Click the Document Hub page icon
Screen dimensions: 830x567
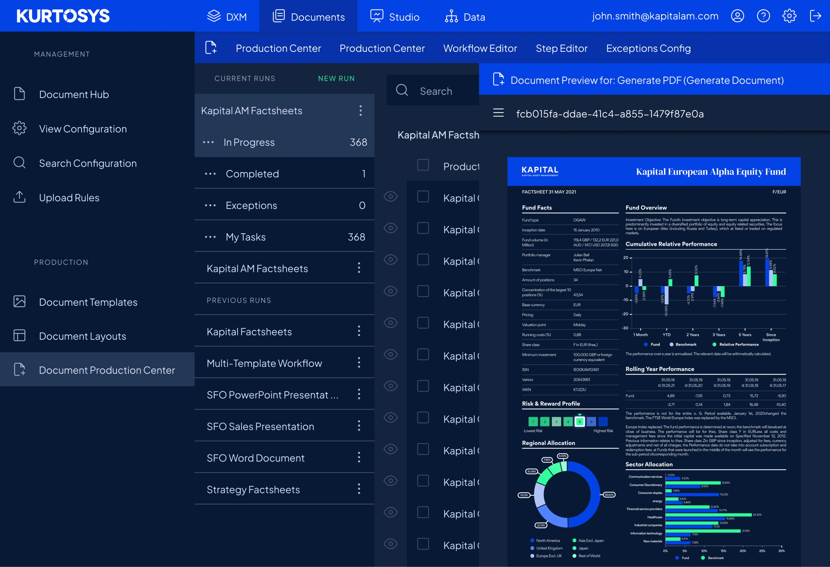point(19,94)
